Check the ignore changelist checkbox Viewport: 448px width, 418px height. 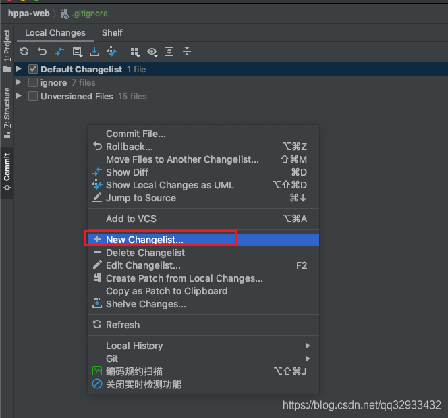click(x=33, y=82)
